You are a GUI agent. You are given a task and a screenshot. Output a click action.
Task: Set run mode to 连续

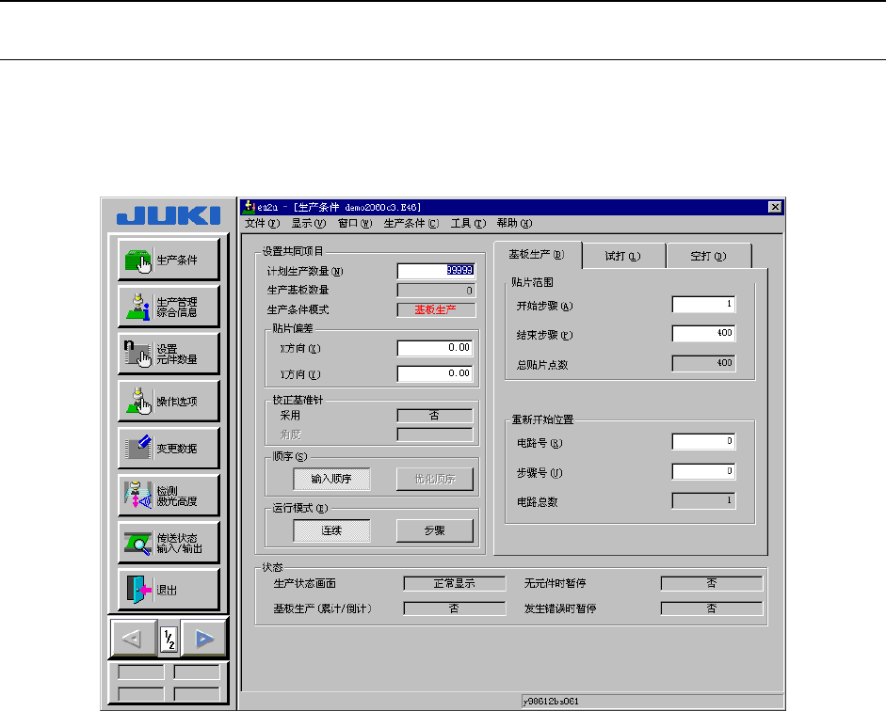click(331, 530)
